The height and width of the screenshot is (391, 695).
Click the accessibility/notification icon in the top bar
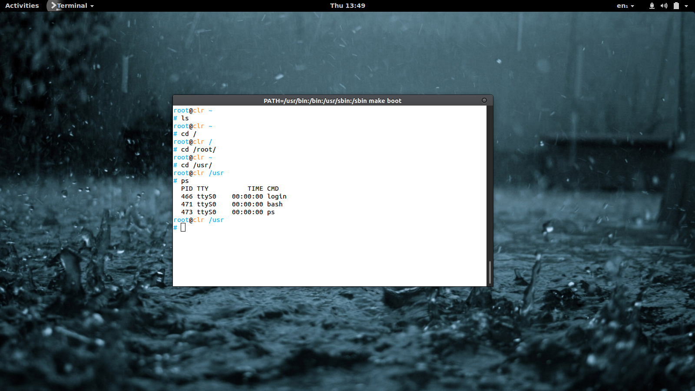pos(652,6)
